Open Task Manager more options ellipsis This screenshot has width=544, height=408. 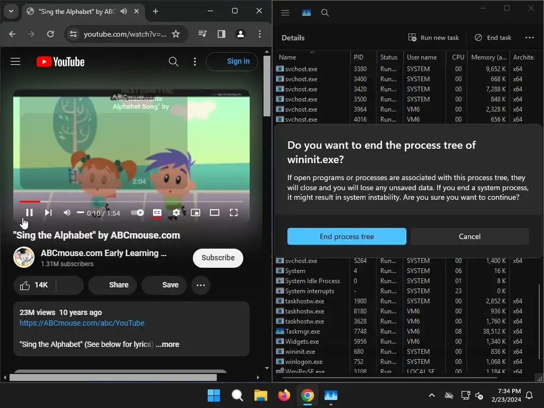(x=530, y=38)
